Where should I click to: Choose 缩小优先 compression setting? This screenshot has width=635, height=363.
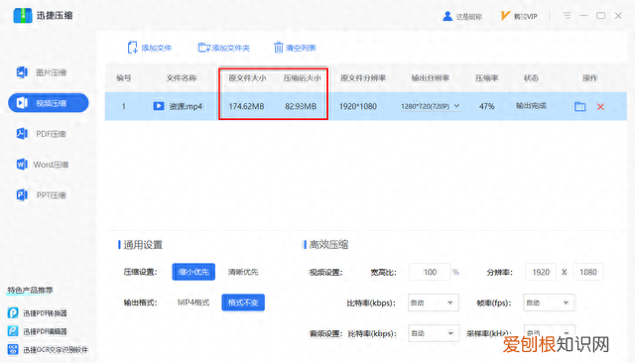point(193,272)
